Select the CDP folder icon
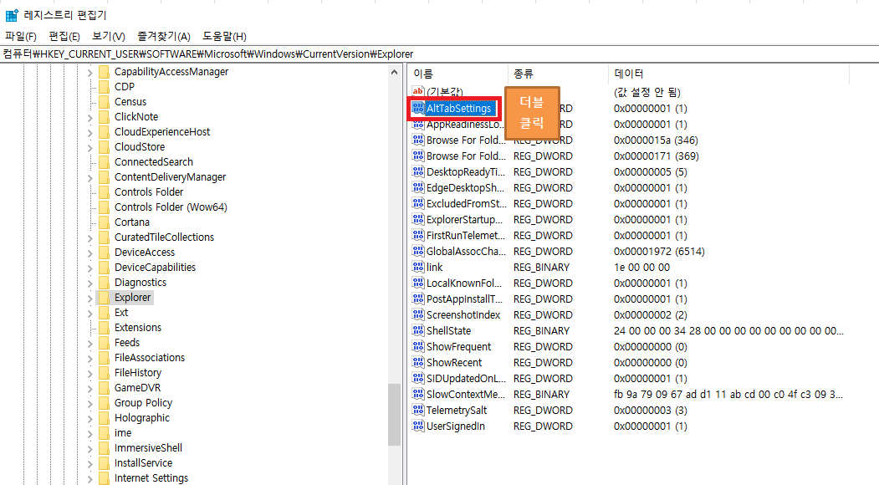The height and width of the screenshot is (485, 879). coord(104,87)
